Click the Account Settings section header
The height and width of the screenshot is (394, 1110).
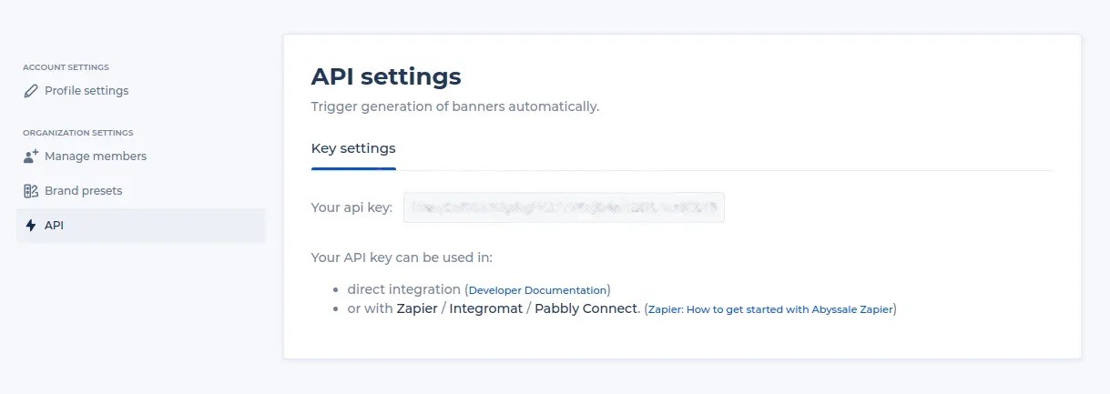pos(66,67)
